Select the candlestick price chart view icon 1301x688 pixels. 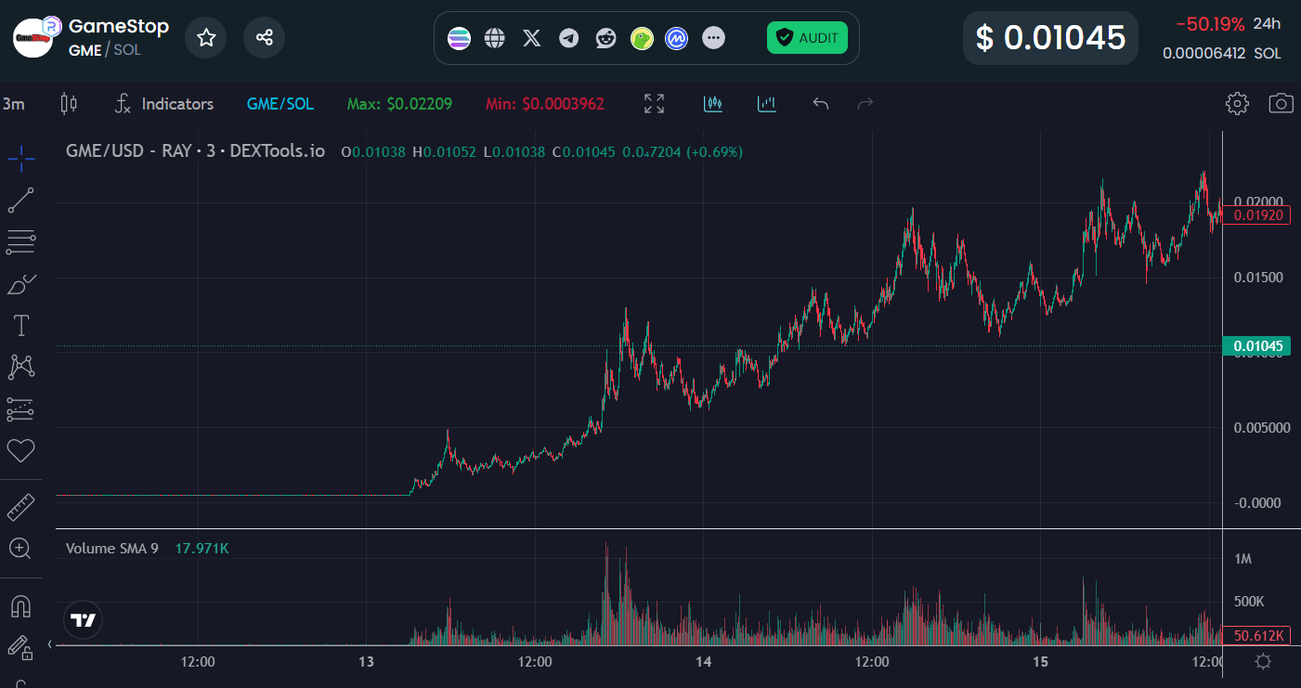(713, 104)
